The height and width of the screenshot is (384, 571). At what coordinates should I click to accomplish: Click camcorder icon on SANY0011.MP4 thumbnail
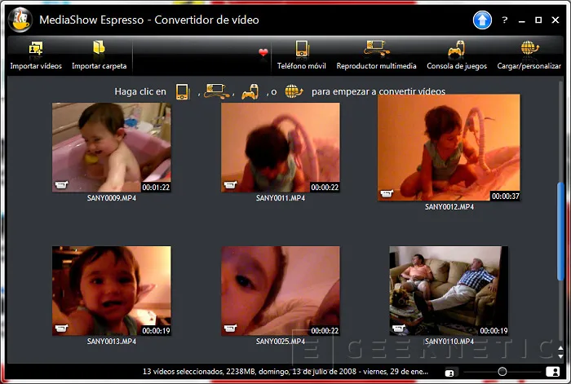[230, 185]
